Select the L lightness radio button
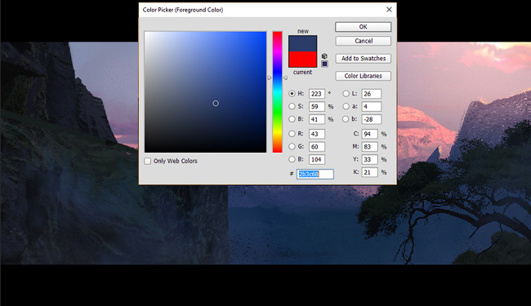Viewport: 531px width, 306px height. click(x=346, y=94)
